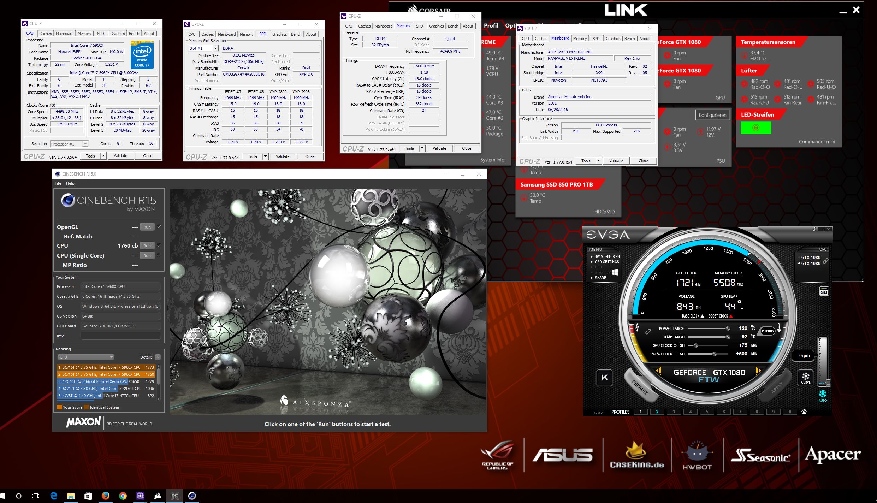Open Cinebench Help menu
This screenshot has width=877, height=503.
(70, 183)
